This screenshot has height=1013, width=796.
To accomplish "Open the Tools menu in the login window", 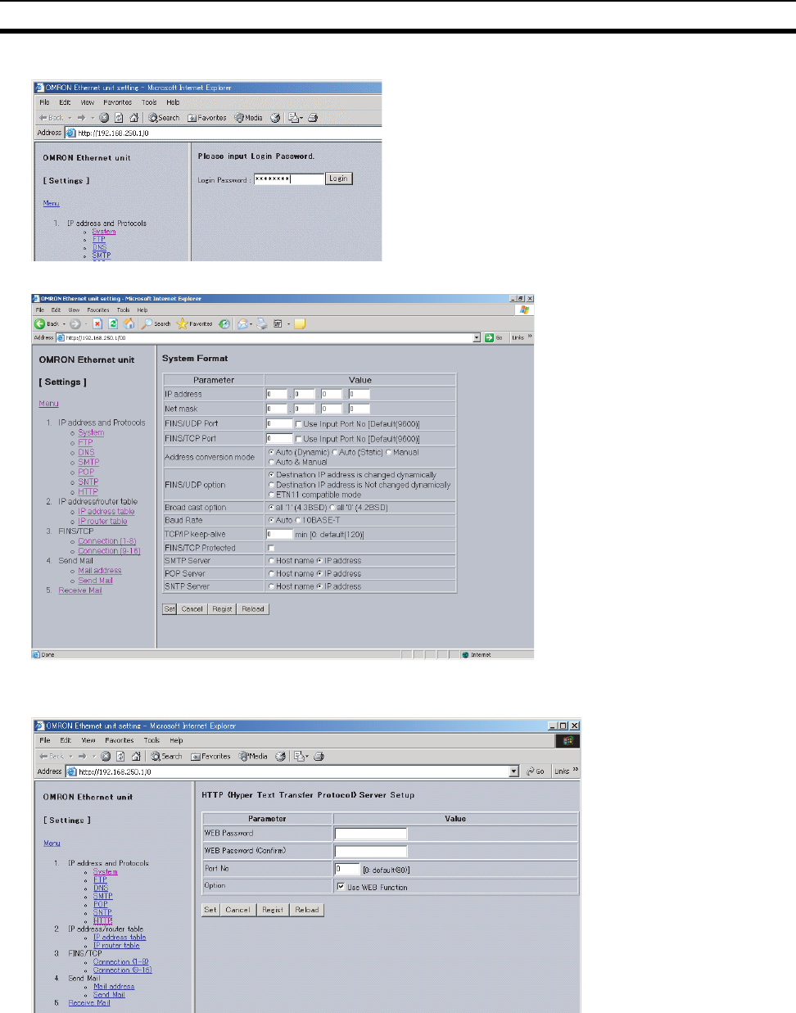I will [x=149, y=103].
